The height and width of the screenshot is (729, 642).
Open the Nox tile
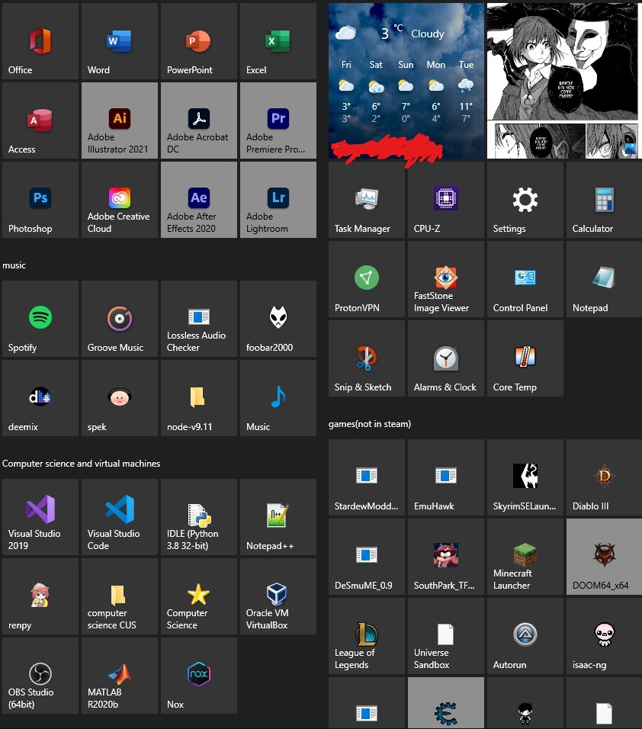(x=199, y=676)
